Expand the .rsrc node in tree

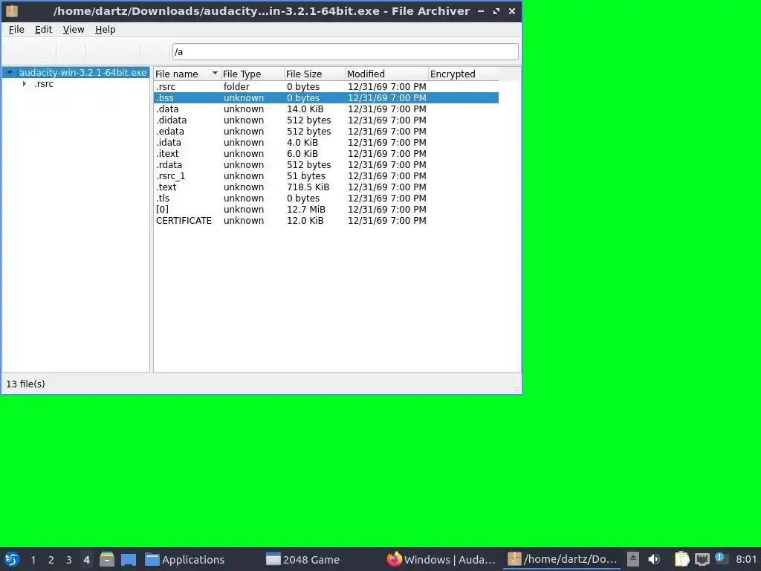(x=25, y=84)
